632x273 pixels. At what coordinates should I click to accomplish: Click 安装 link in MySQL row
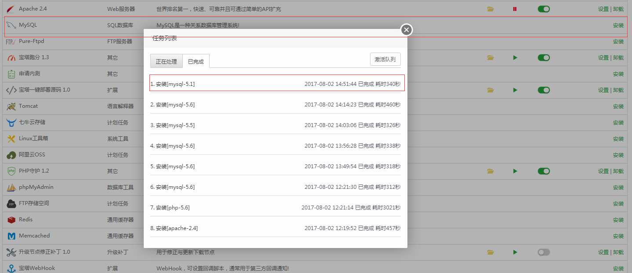tap(618, 25)
